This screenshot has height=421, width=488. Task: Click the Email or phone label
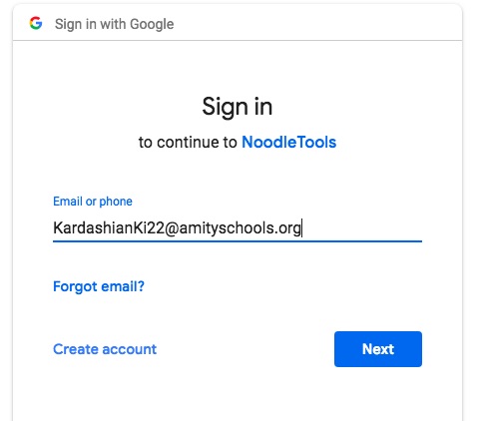(x=93, y=202)
